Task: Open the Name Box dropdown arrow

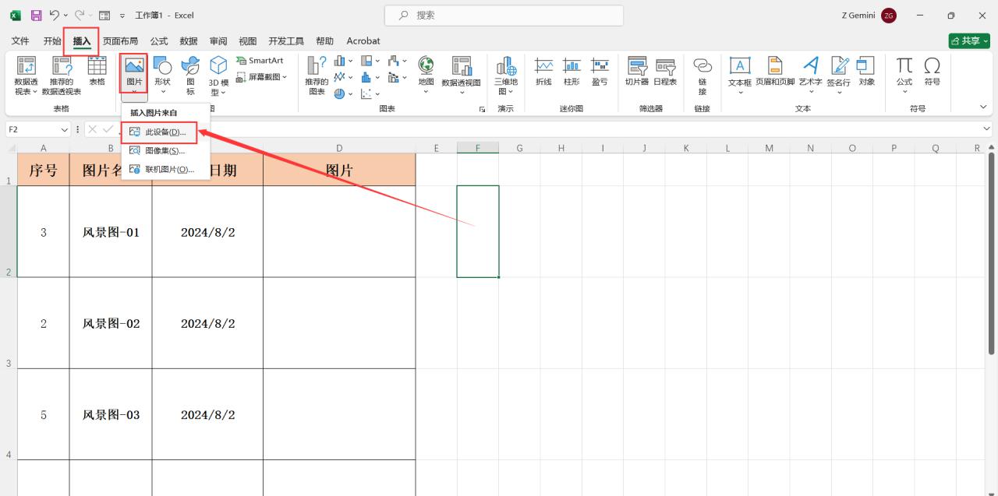Action: point(64,130)
